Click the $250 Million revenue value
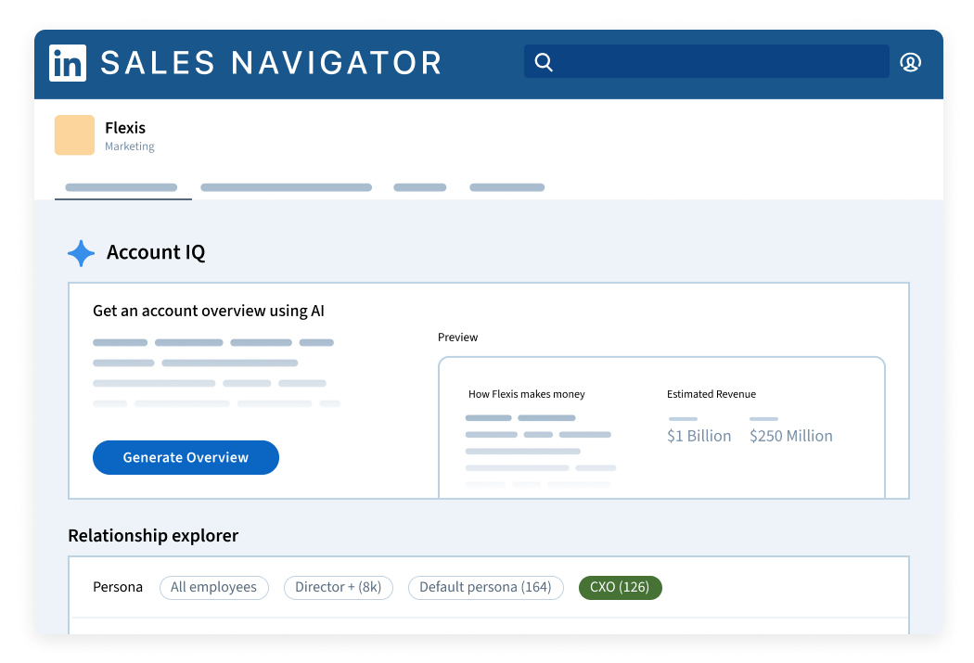Screen dimensions: 974x663 790,437
